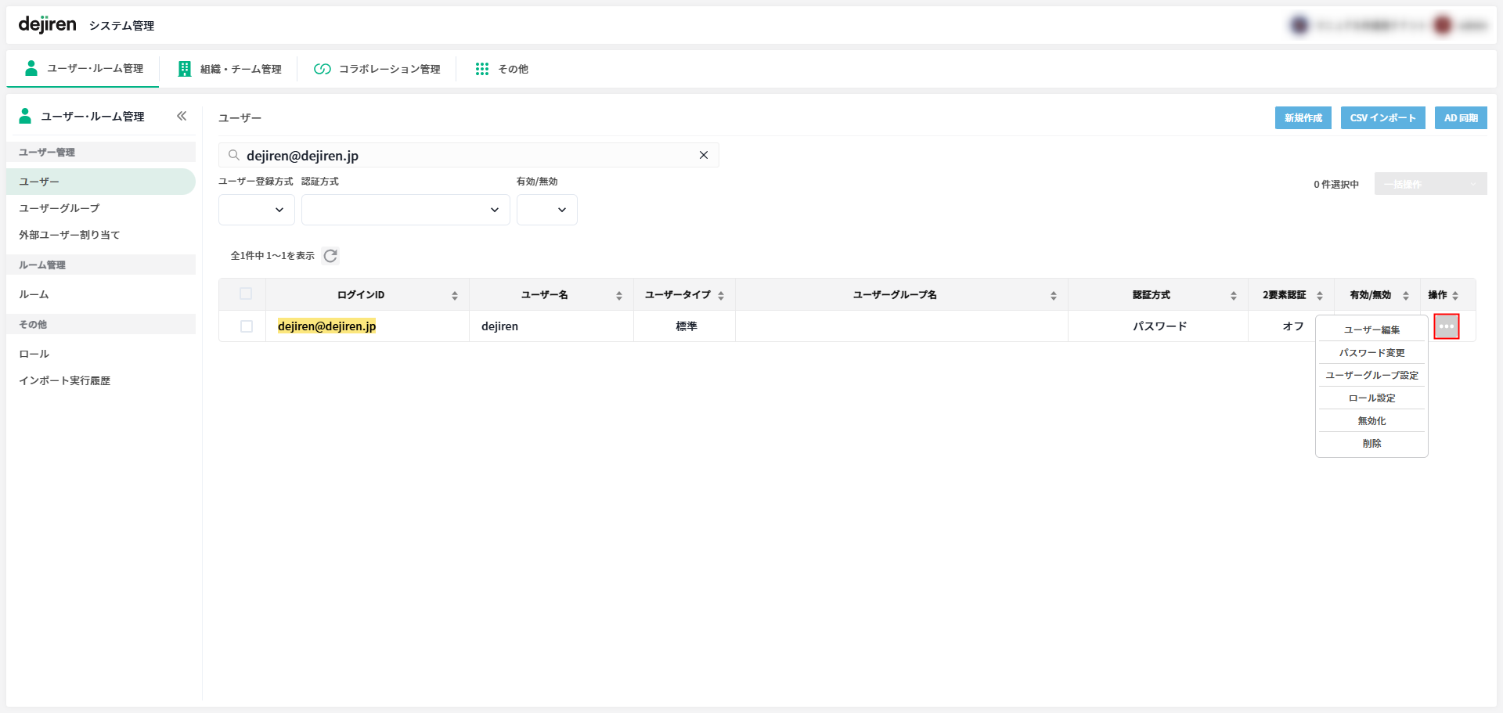Choose ロール設定 from menu
This screenshot has width=1503, height=713.
[1371, 398]
